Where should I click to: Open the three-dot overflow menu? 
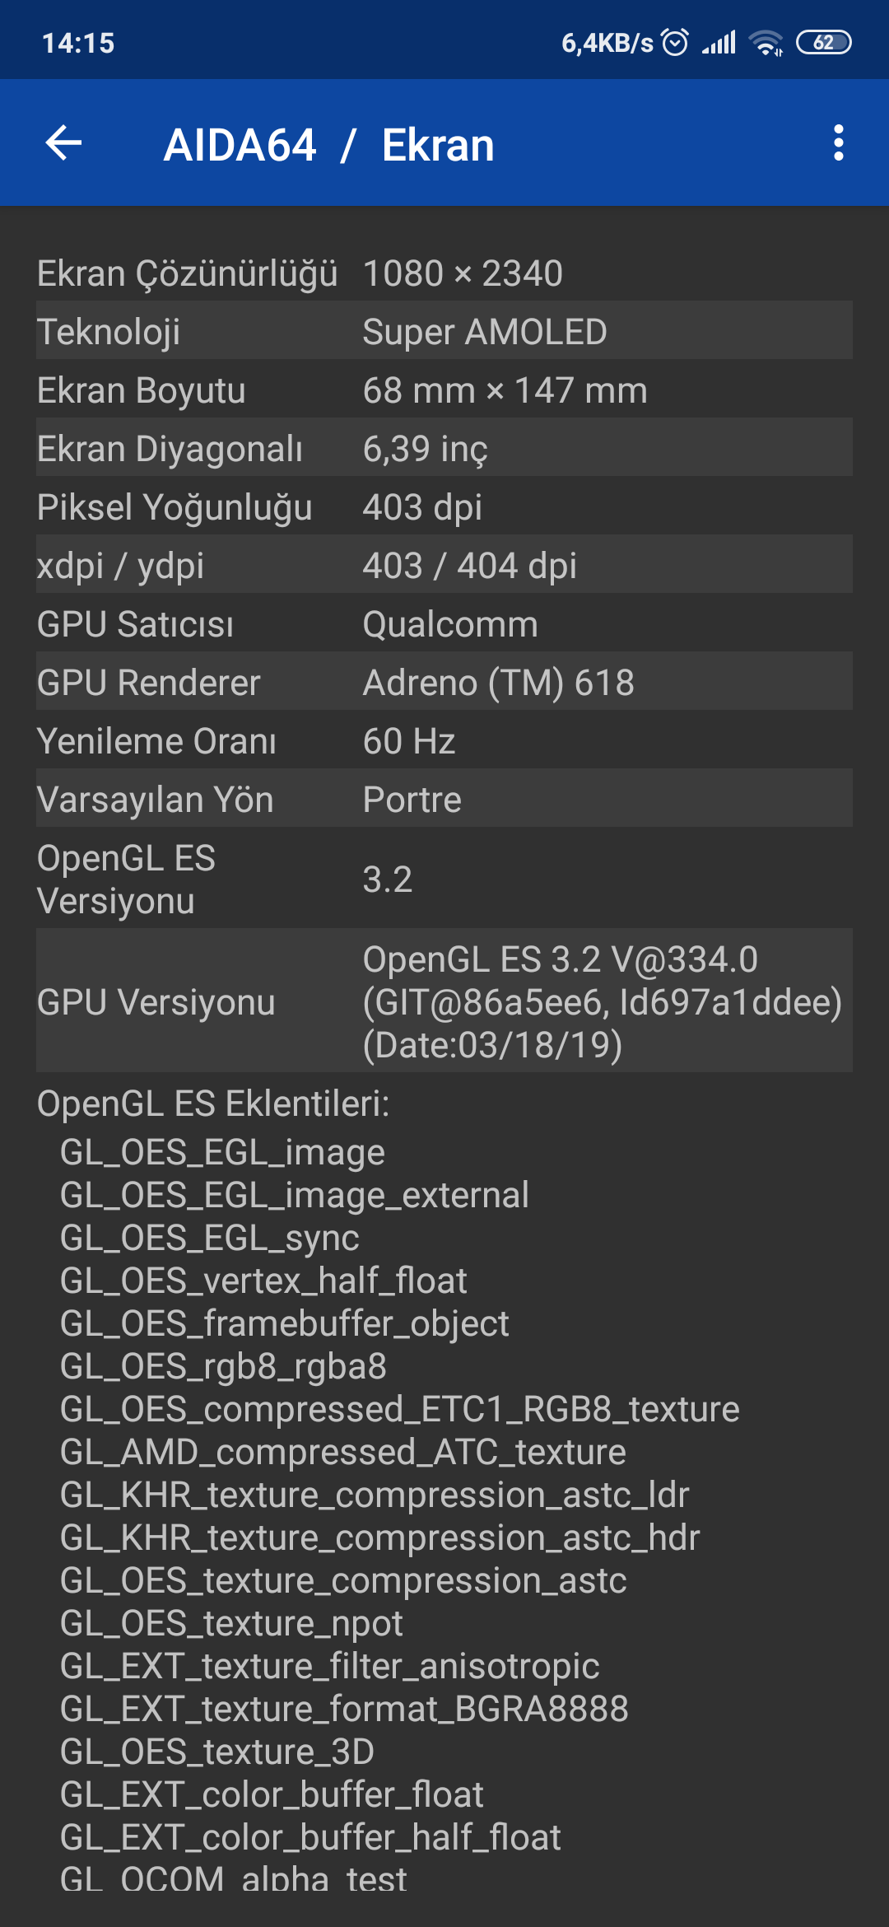coord(838,143)
